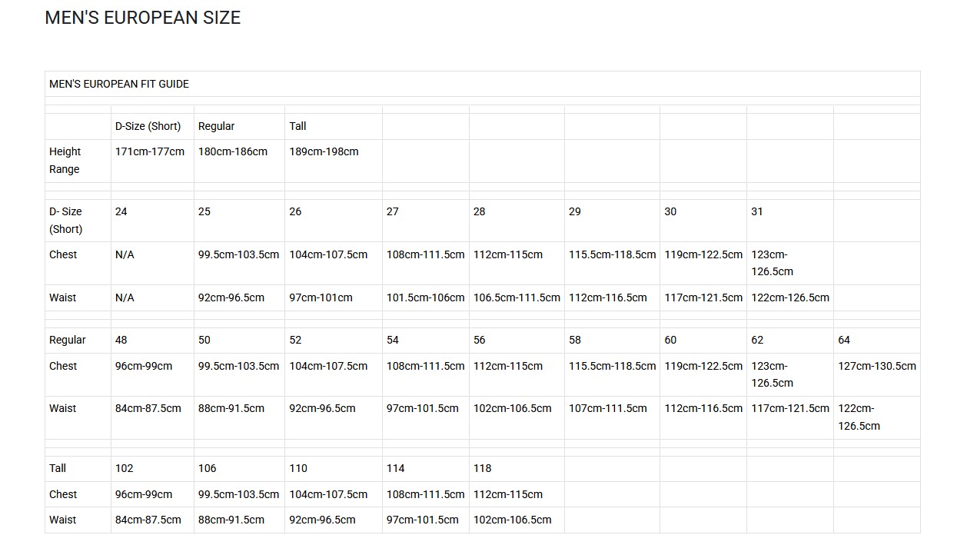
Task: Select D-Size short size 24 cell
Action: click(x=121, y=211)
